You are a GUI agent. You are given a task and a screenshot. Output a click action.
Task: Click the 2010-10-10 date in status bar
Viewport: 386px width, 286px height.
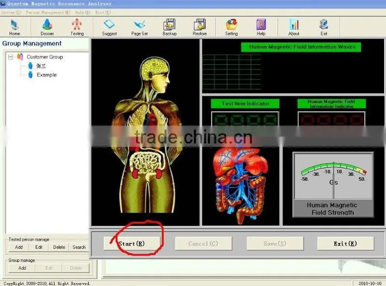tap(370, 283)
